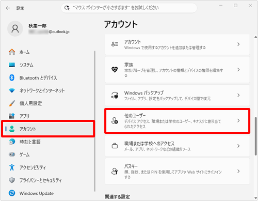Image resolution: width=258 pixels, height=201 pixels.
Task: Expand the Windows バックアップ chevron
Action: [x=238, y=95]
